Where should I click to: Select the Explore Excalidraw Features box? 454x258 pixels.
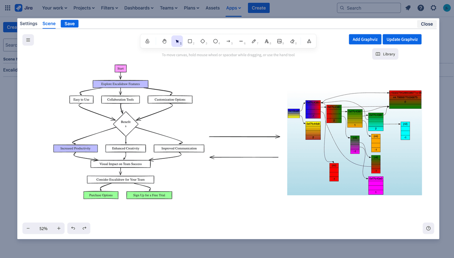(x=120, y=84)
